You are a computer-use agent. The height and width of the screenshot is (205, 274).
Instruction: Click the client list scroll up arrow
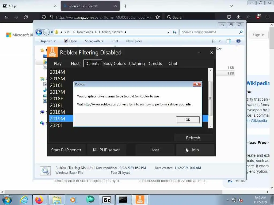[211, 70]
